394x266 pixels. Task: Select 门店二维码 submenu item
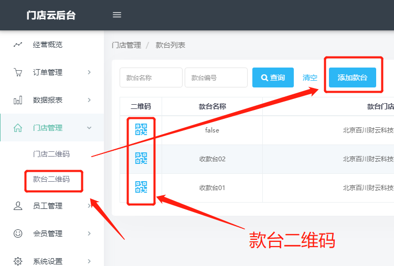51,154
